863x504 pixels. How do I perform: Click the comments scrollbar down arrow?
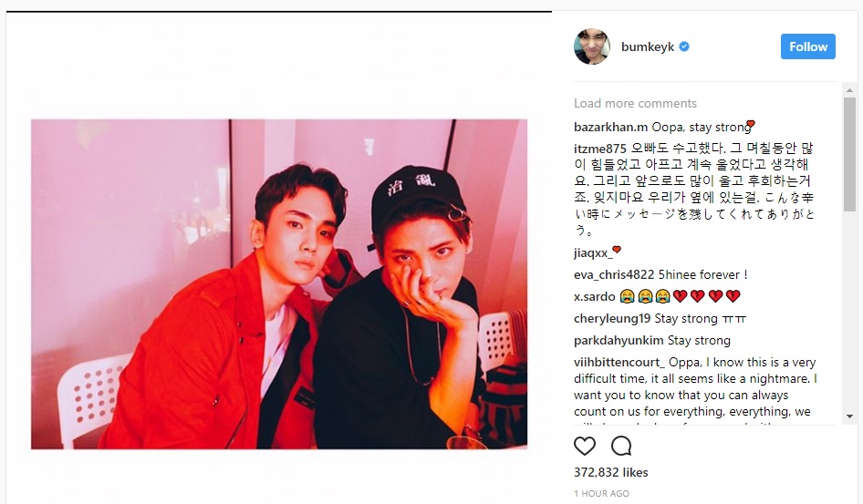tap(850, 417)
